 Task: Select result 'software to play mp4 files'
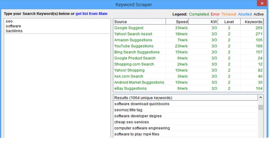pyautogui.click(x=185, y=134)
